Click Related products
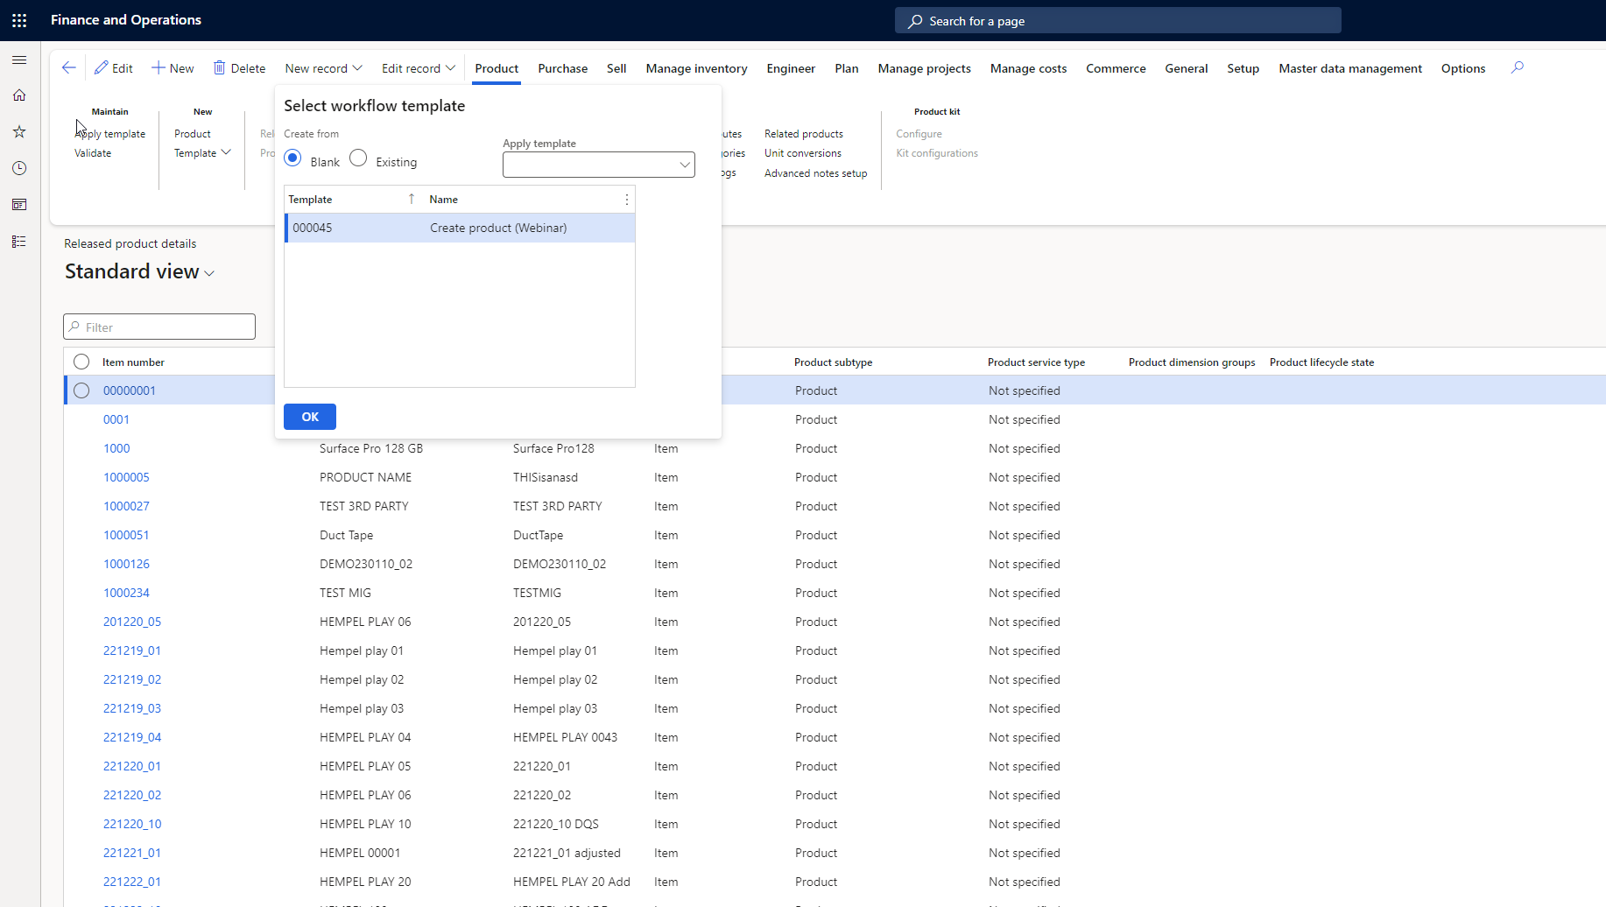The image size is (1606, 907). point(804,134)
